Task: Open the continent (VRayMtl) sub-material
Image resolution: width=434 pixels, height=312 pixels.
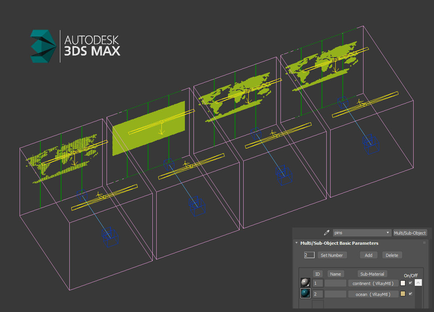Action: (373, 283)
